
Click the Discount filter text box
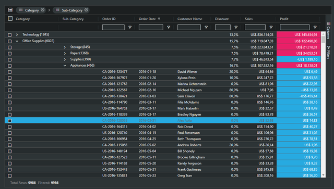223,27
